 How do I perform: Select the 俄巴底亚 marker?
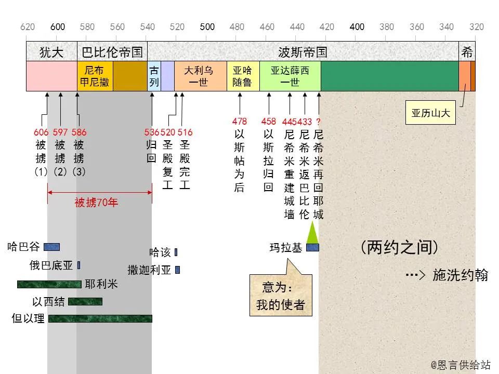click(77, 265)
